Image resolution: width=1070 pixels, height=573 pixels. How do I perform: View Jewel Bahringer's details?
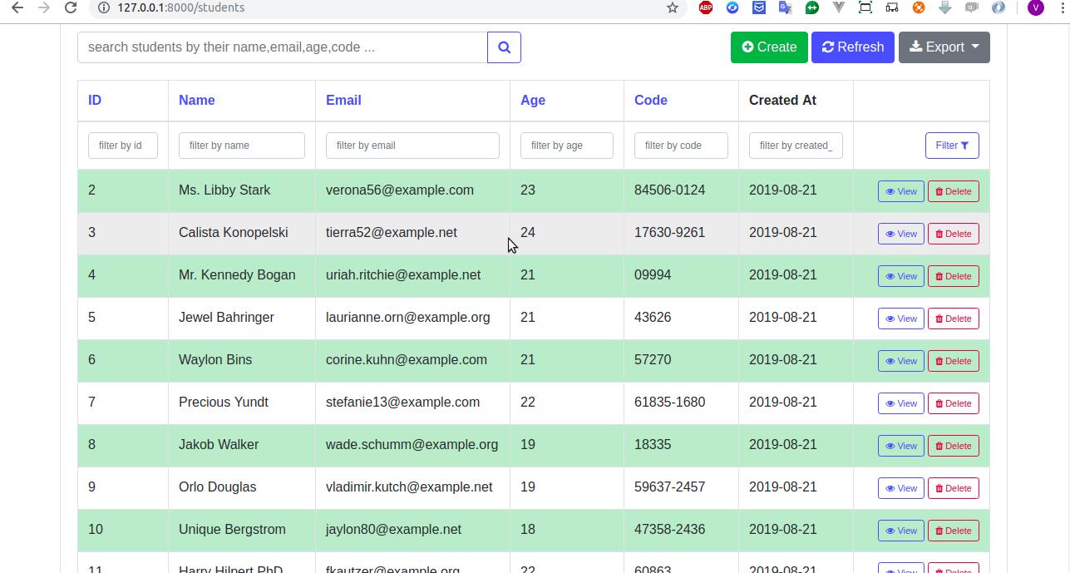pyautogui.click(x=901, y=319)
